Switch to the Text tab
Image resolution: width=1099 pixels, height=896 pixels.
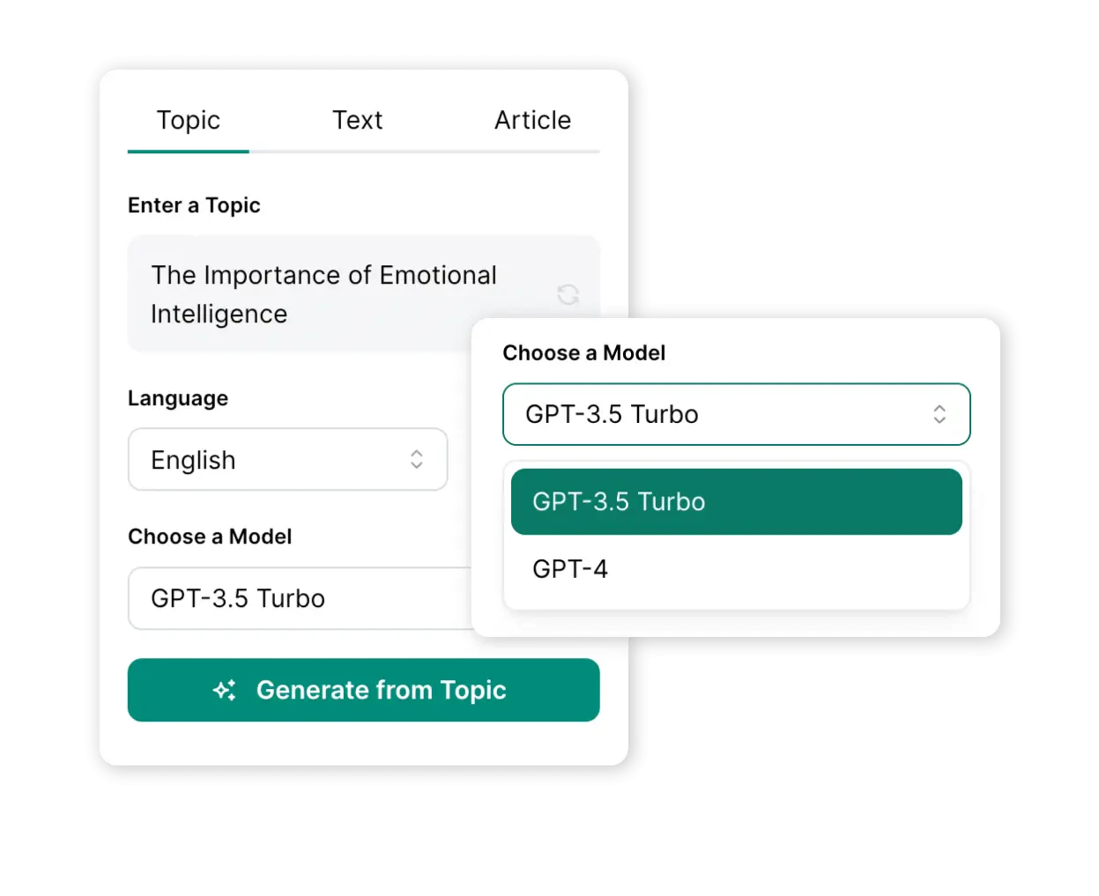point(357,120)
